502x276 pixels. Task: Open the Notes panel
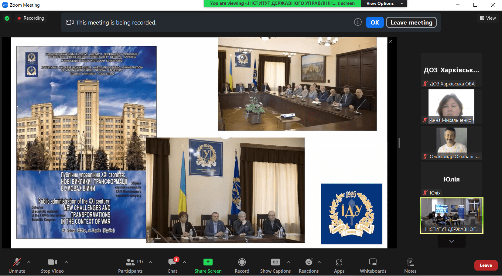point(410,265)
